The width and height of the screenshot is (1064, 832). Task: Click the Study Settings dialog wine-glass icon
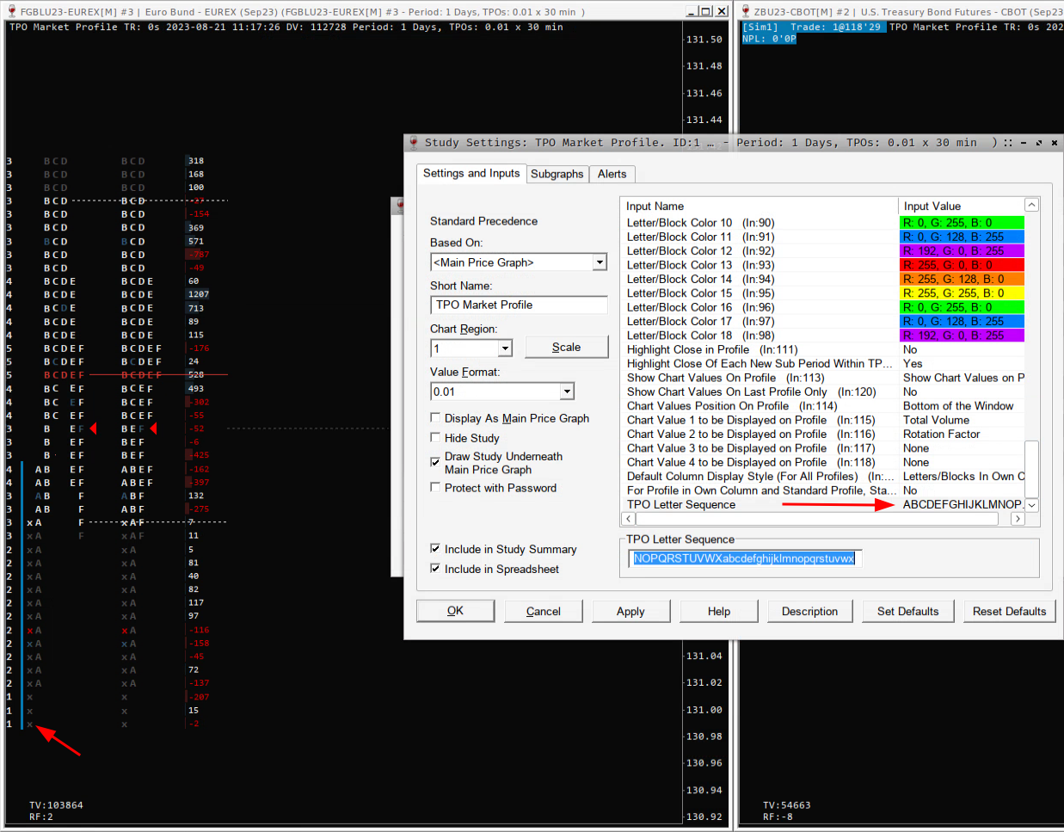(x=414, y=143)
